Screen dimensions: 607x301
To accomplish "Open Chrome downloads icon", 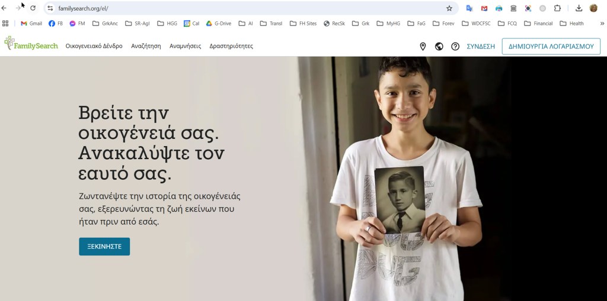I will coord(579,8).
